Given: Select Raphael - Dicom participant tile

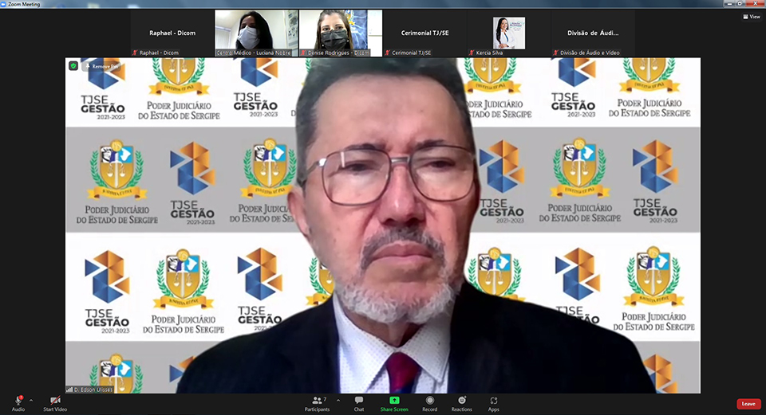Looking at the screenshot, I should click(172, 33).
